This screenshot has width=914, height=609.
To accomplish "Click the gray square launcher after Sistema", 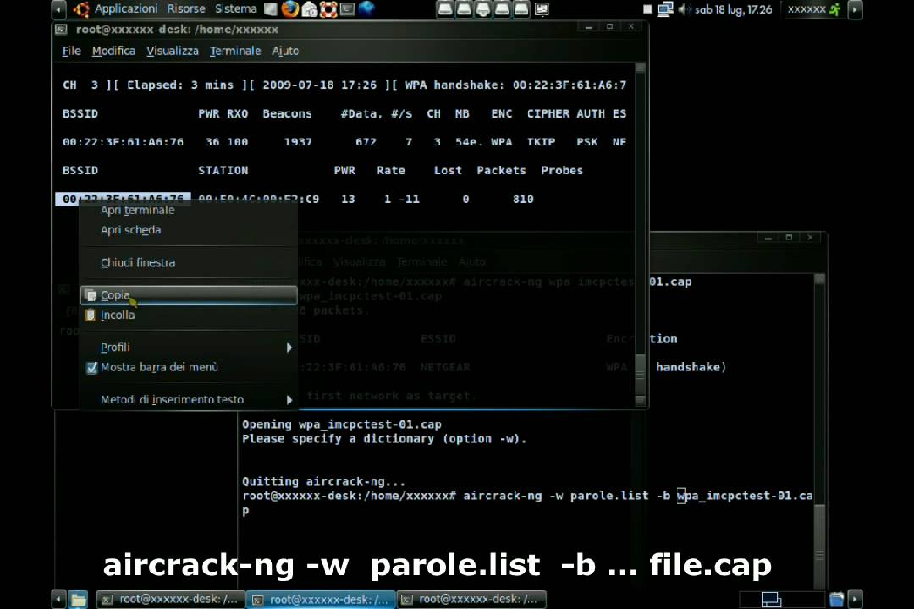I will 271,8.
